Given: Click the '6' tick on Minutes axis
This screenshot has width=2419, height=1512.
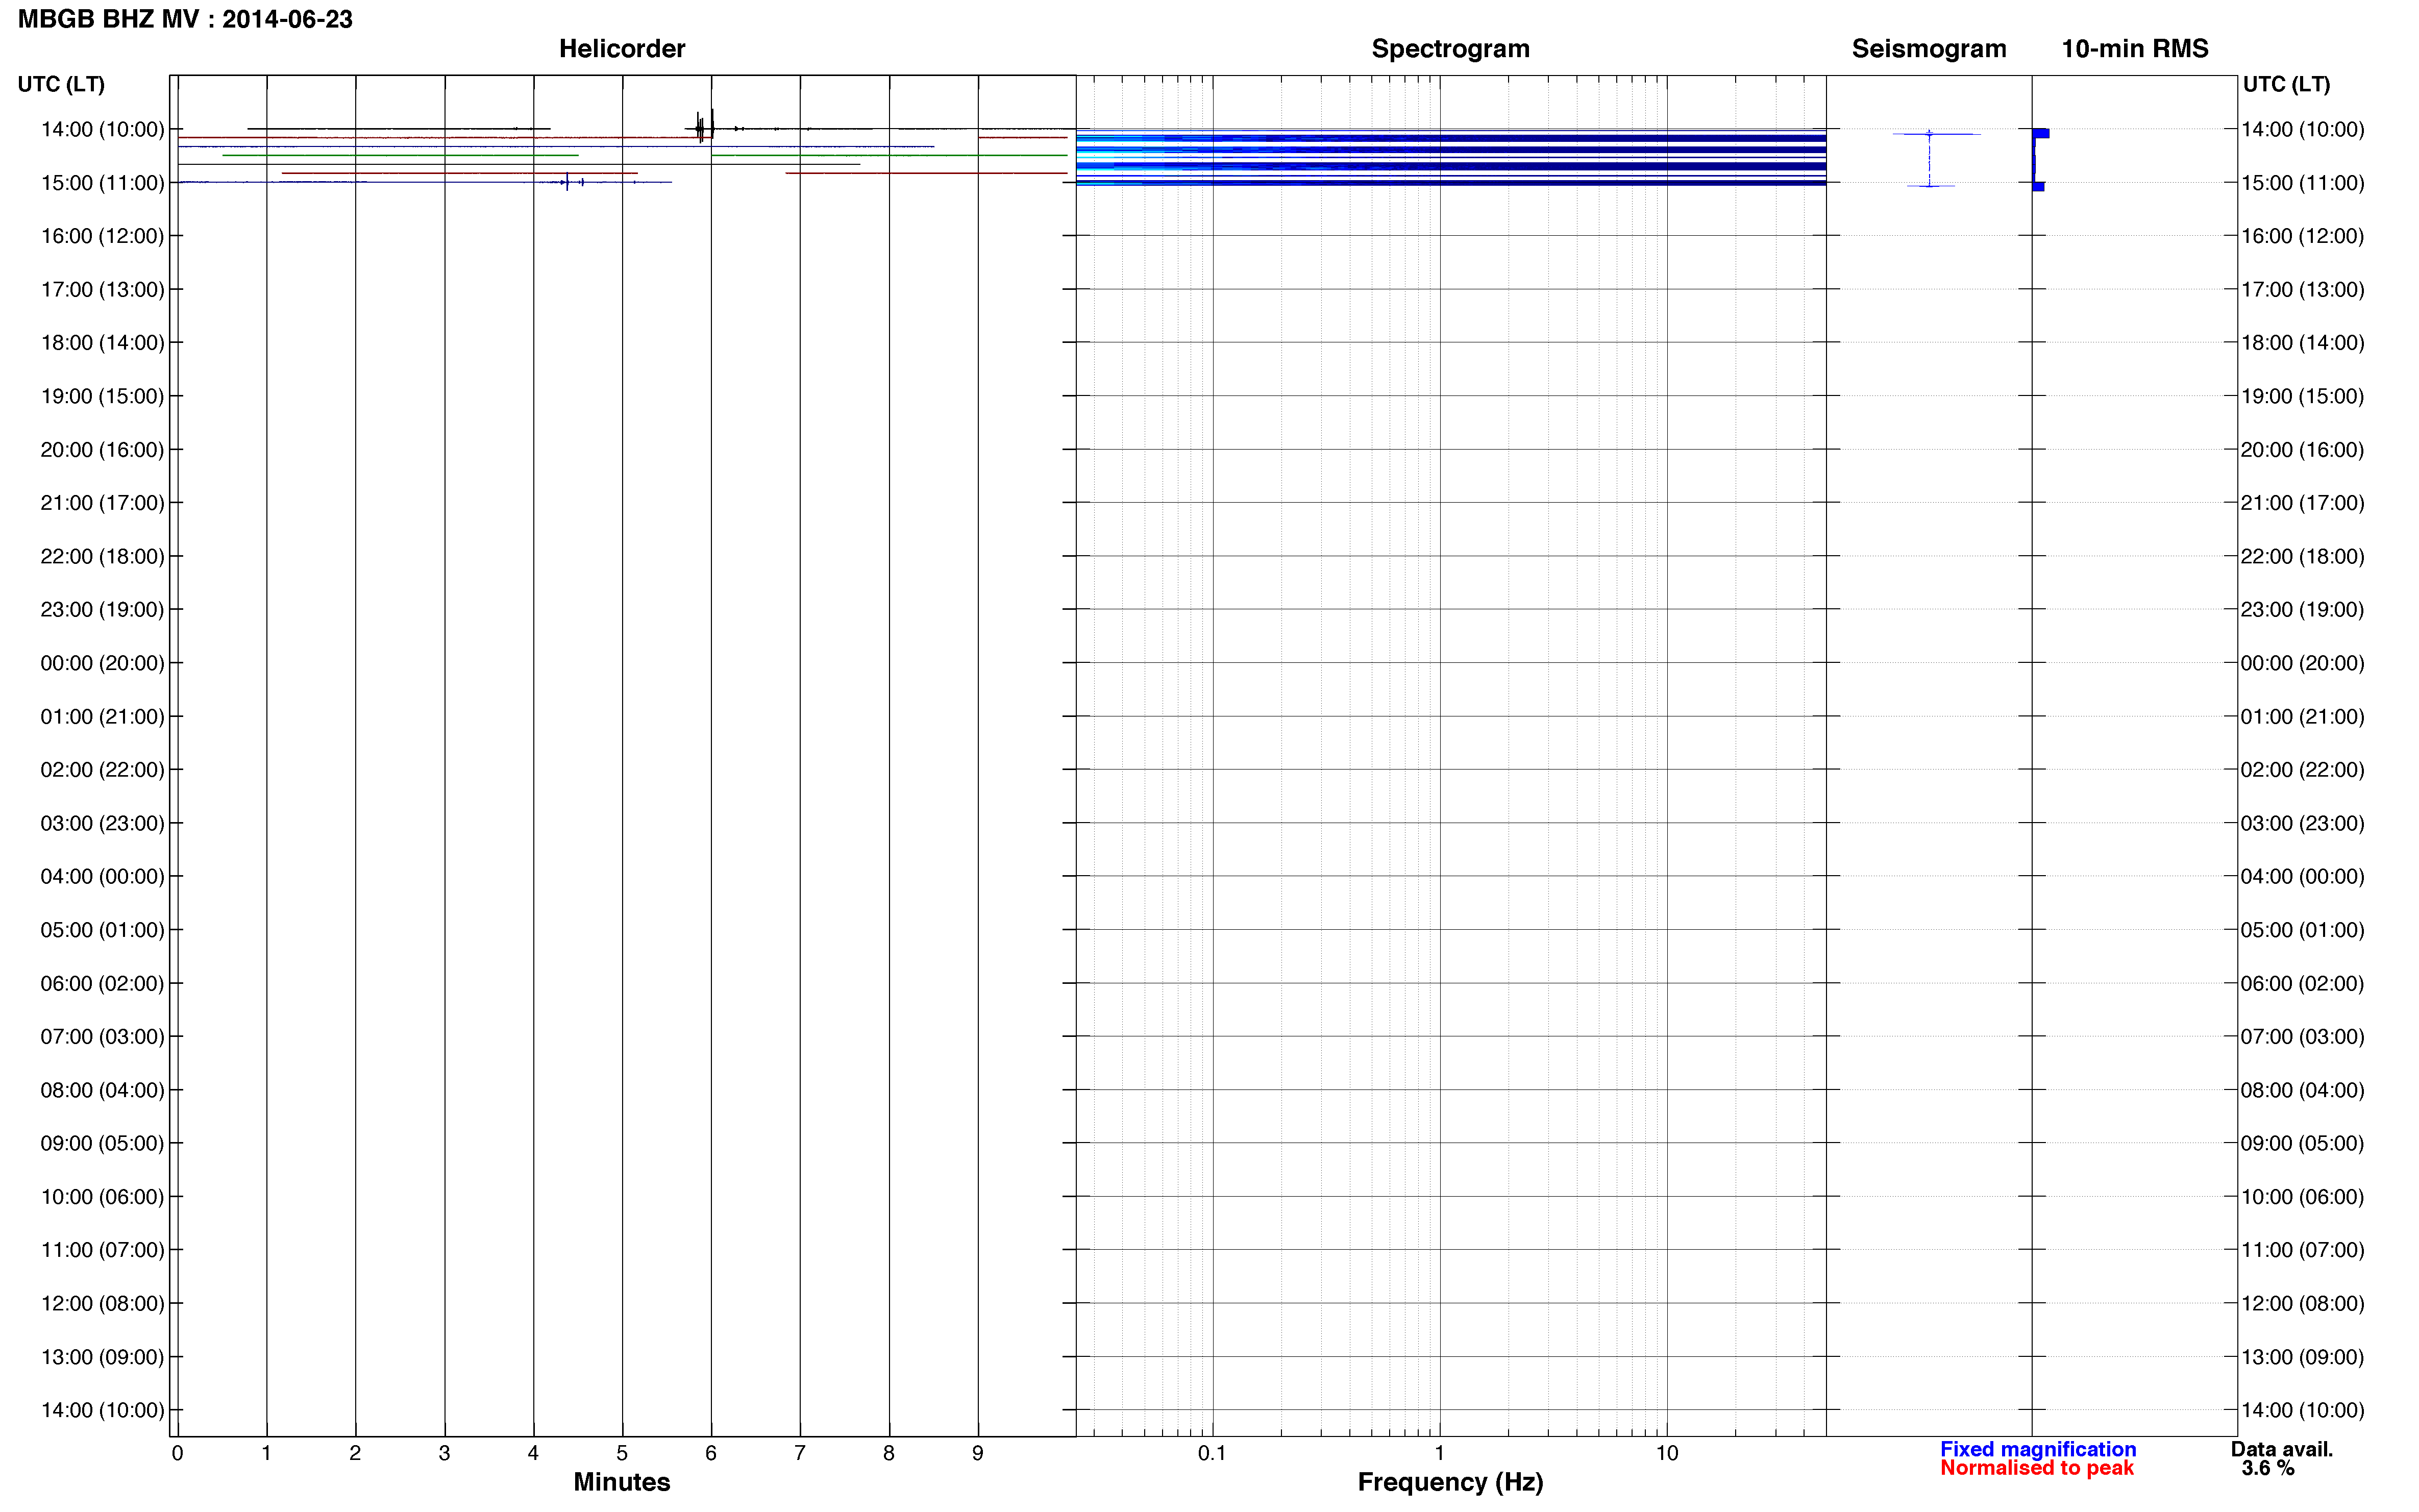Looking at the screenshot, I should tap(711, 1453).
